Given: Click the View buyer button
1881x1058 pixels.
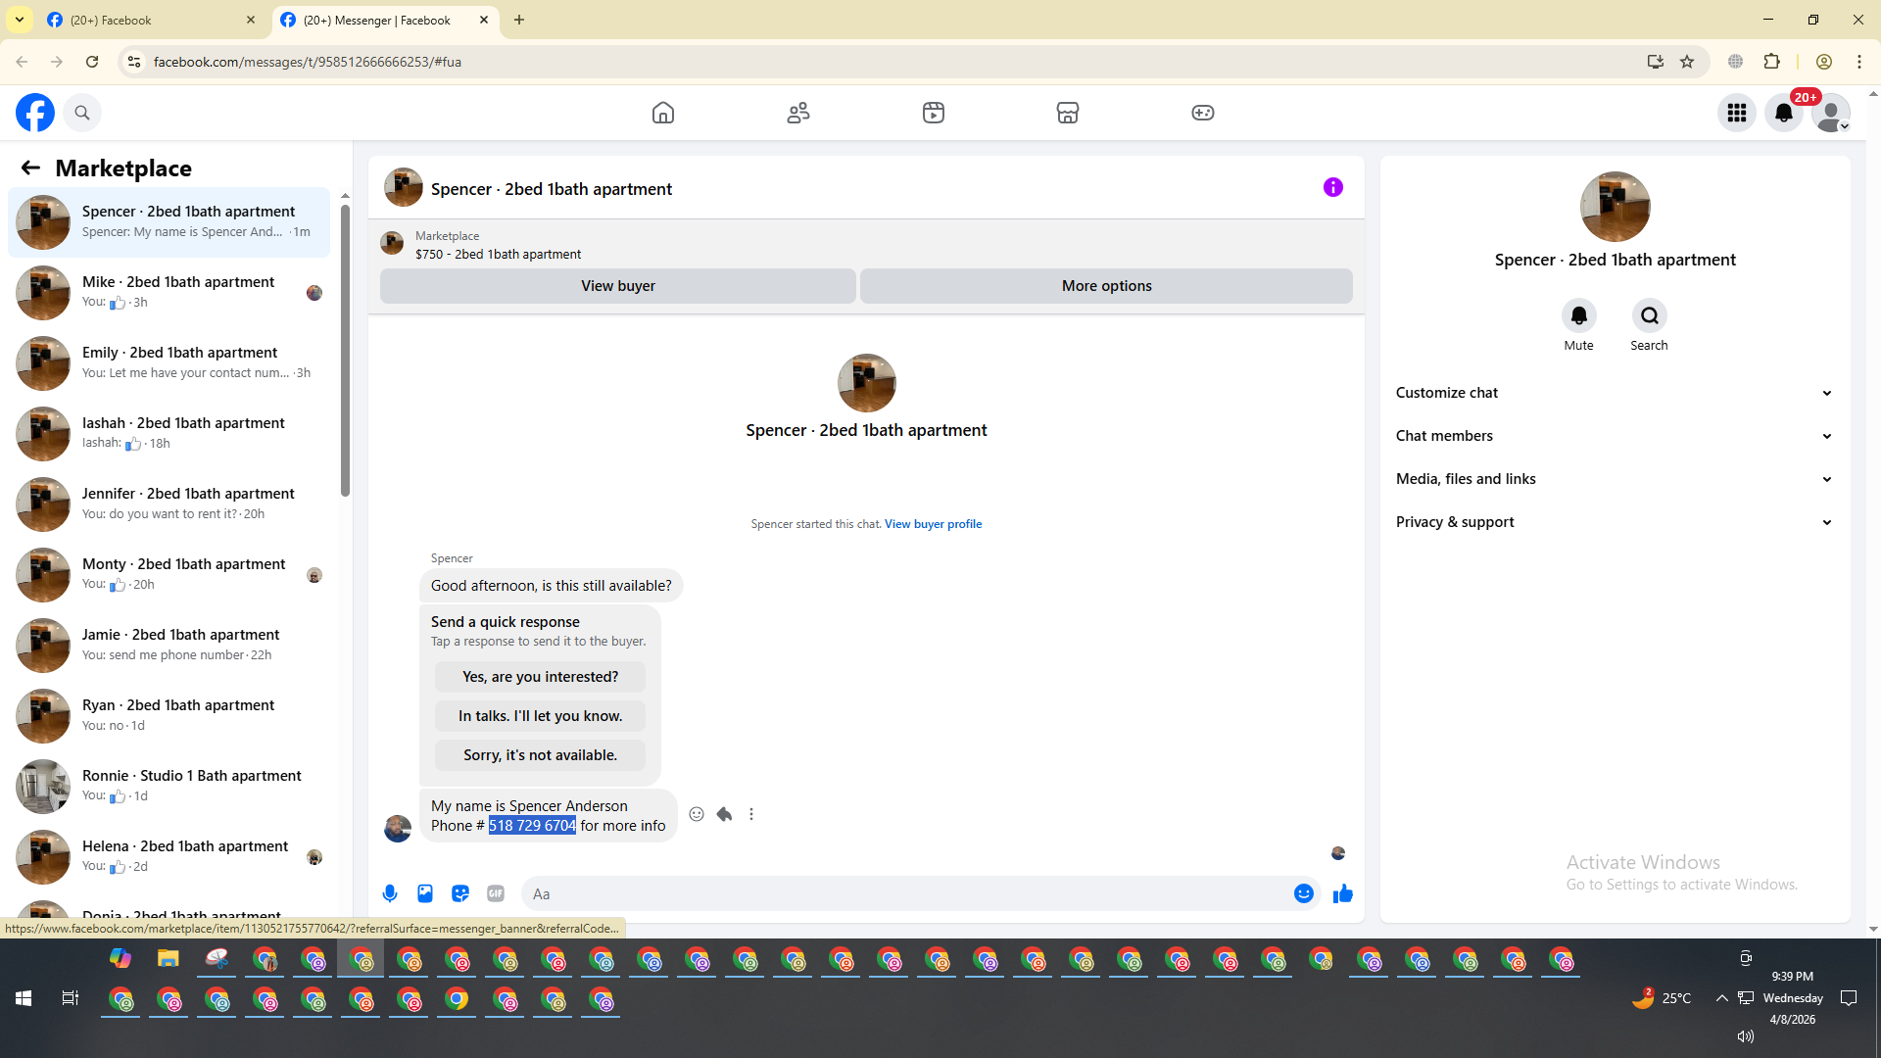Looking at the screenshot, I should 617,286.
